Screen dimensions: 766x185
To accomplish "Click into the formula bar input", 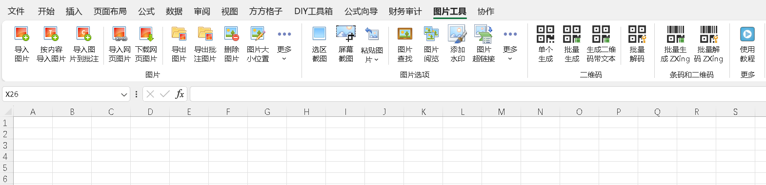I will click(478, 94).
